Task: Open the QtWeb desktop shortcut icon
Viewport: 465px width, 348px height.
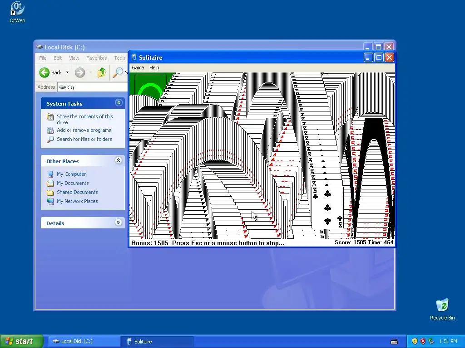Action: tap(17, 9)
